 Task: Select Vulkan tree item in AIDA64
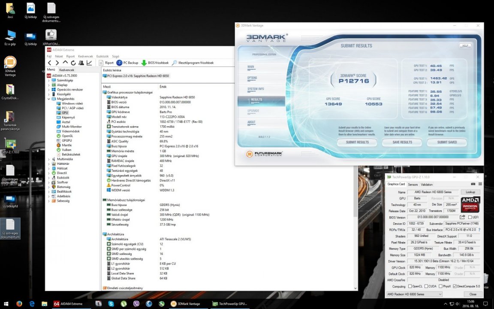[66, 150]
